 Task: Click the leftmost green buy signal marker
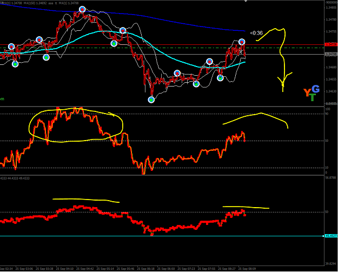[x=15, y=64]
